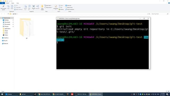Screen dimensions: 170x96
Task: Click Invert selection in ribbon
Action: click(70, 10)
